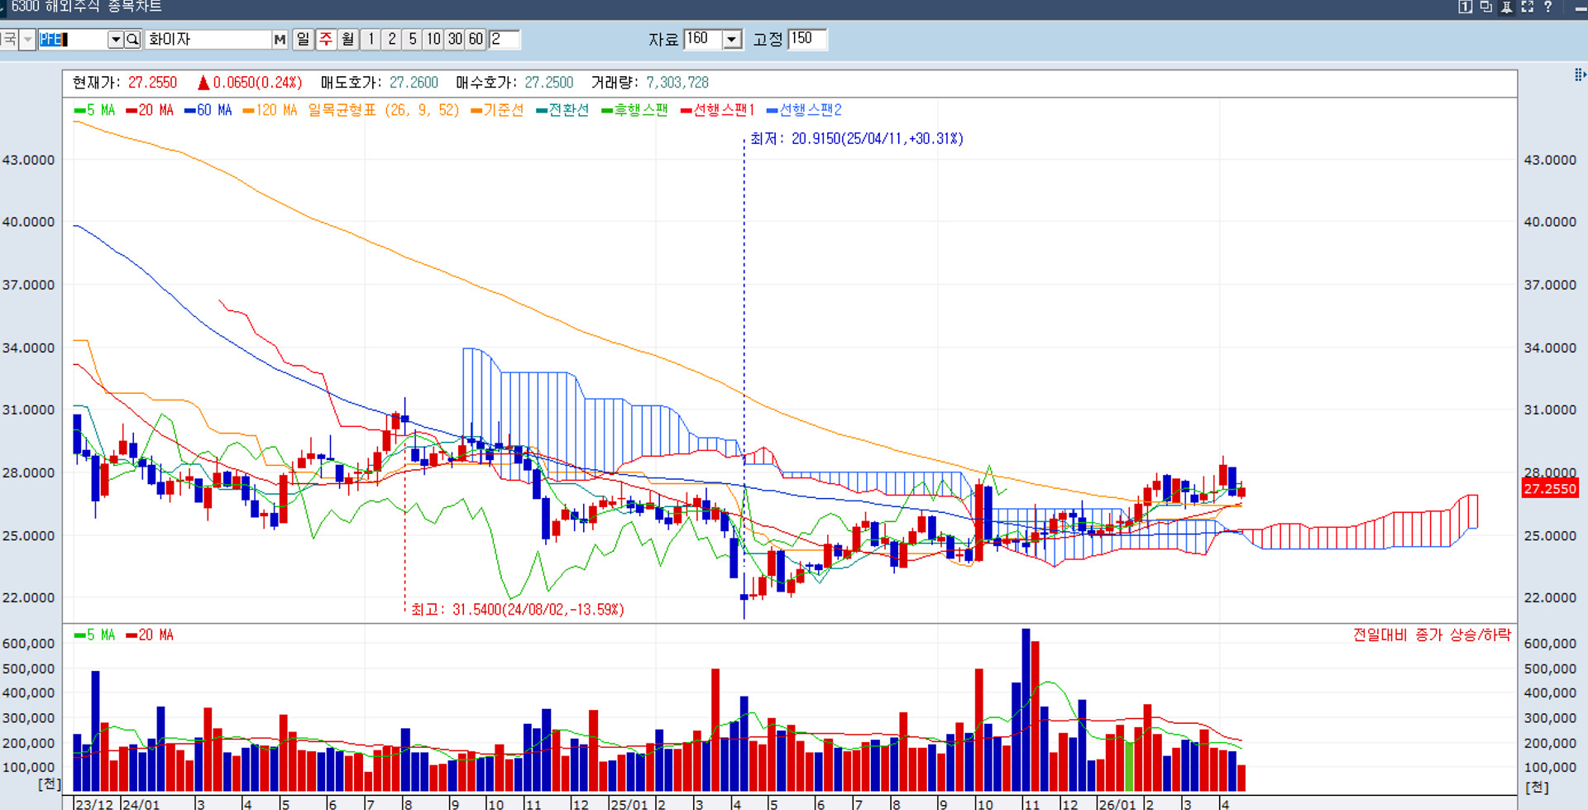
Task: Click the numbered page 1 icon
Action: click(x=1465, y=7)
